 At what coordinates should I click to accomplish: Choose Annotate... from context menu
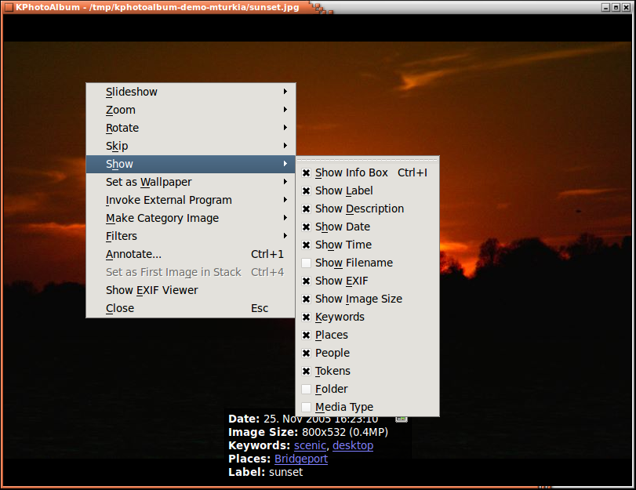click(x=191, y=254)
